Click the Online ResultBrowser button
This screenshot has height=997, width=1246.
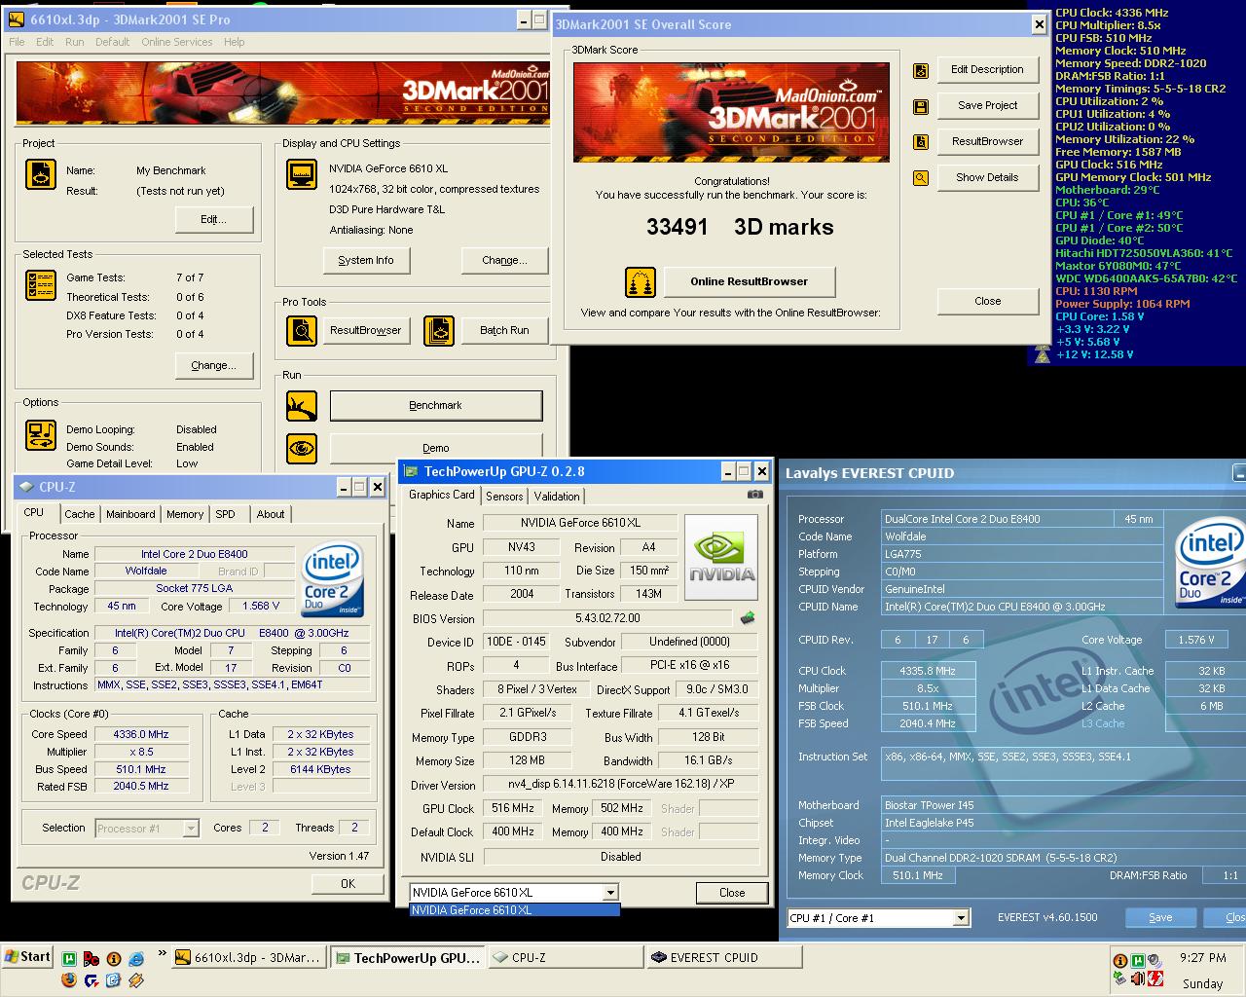(750, 282)
